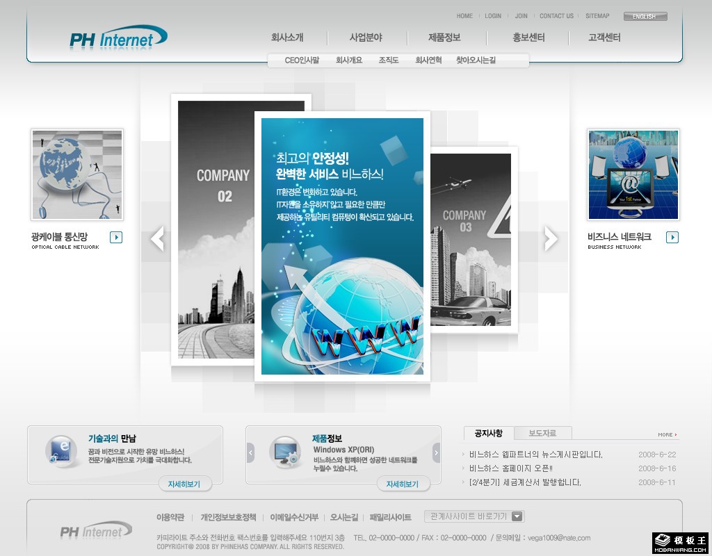Open the 제품정보 main menu

click(x=444, y=38)
